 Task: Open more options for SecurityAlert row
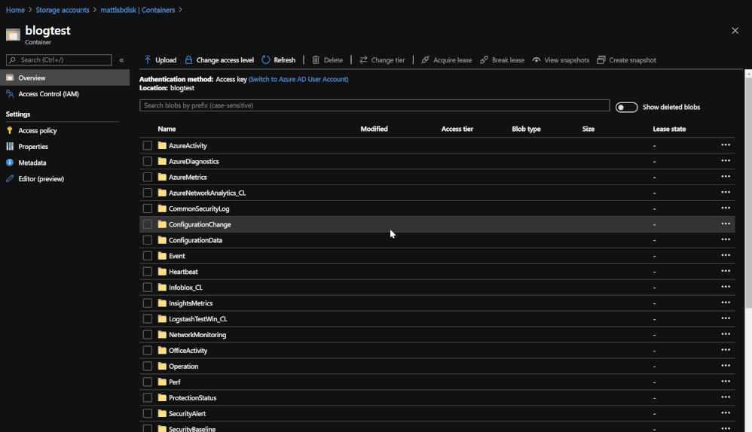pos(726,413)
